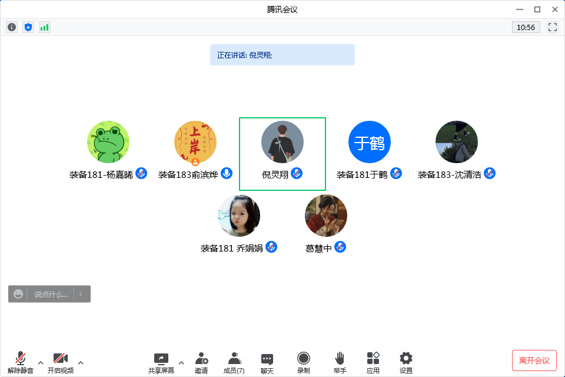Screen dimensions: 565x377
Task: Click the 说点什么... message input
Action: tap(51, 295)
